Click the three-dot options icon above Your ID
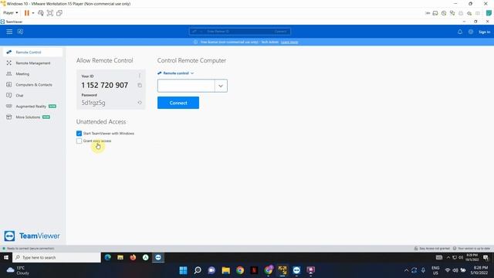494x278 pixels. [140, 76]
